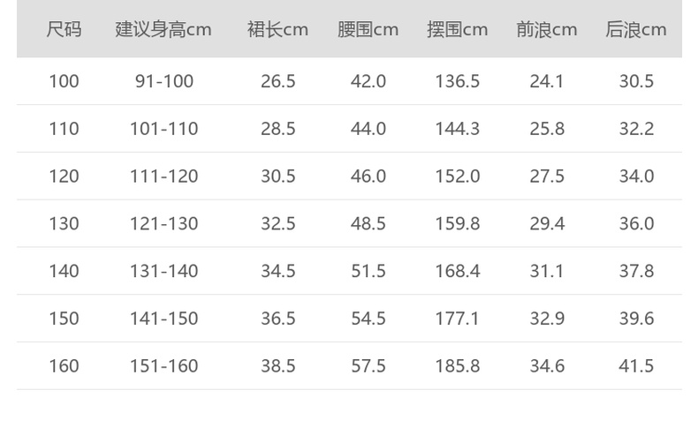
Task: Click the 141-150 height range cell
Action: pos(163,319)
